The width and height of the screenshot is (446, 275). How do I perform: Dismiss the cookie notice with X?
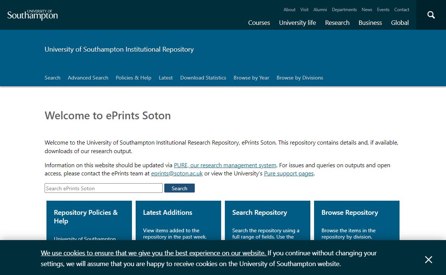[x=429, y=259]
